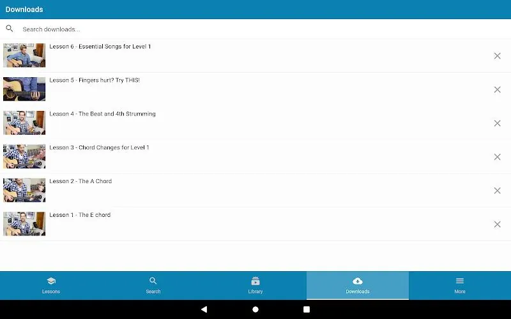The width and height of the screenshot is (511, 319).
Task: Remove Lesson 4 Beat and Strumming download
Action: (x=497, y=123)
